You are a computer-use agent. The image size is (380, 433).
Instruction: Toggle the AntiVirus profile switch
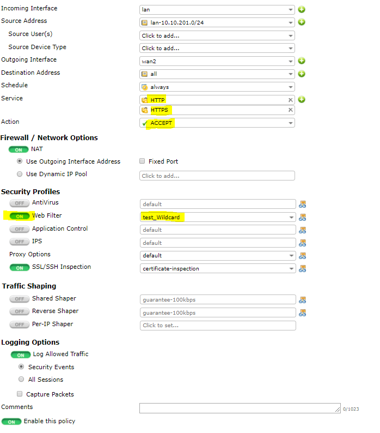(x=19, y=203)
